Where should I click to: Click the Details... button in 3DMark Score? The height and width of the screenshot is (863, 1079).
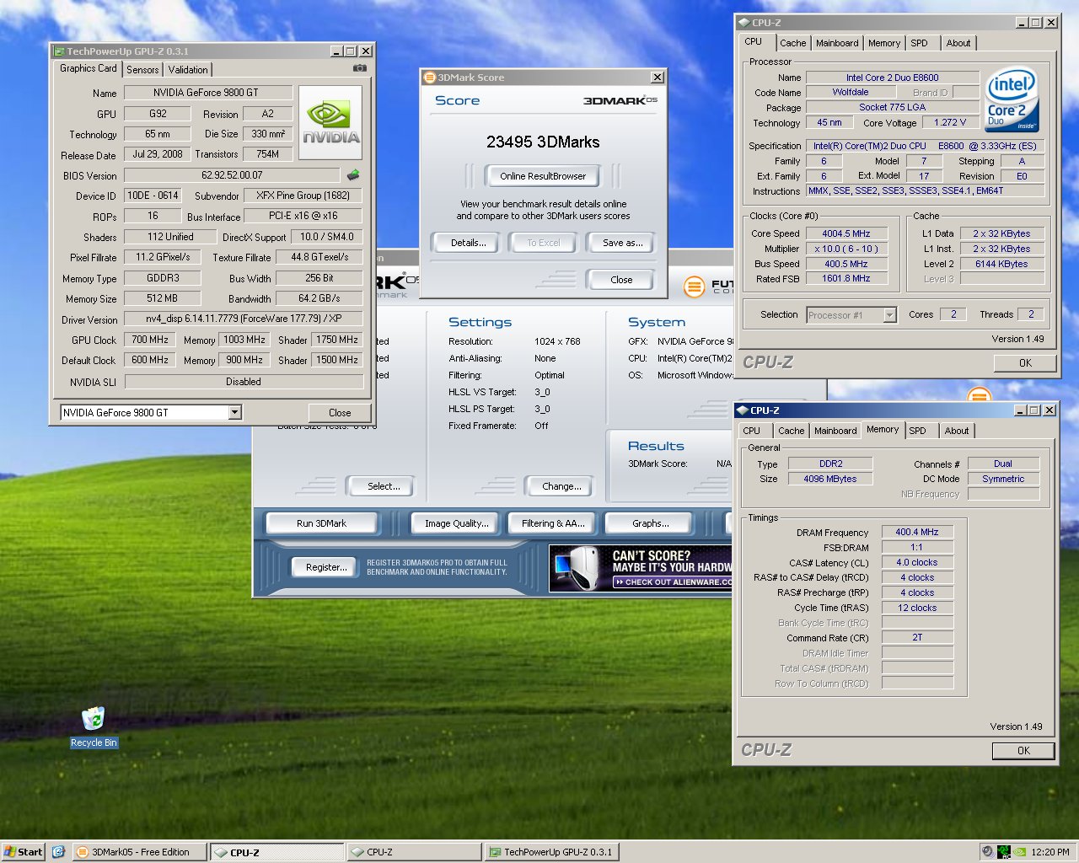coord(468,243)
